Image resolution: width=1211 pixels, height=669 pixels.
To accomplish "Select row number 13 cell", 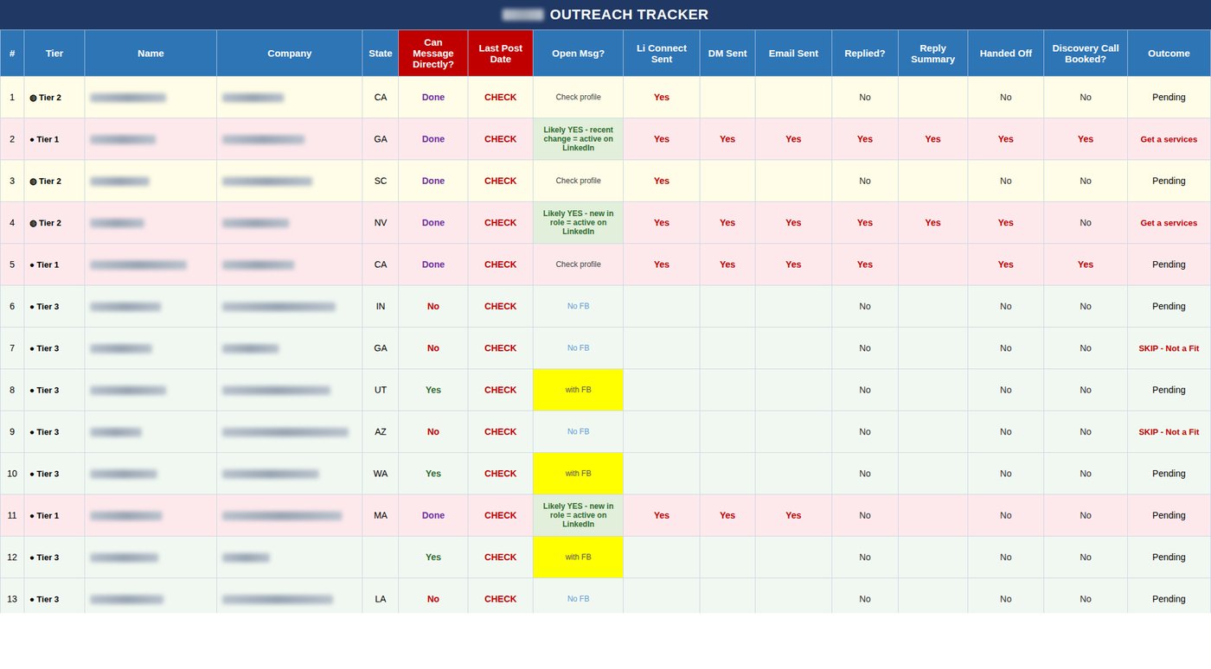I will pos(12,599).
